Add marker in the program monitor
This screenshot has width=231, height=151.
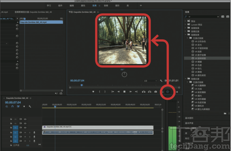[x=93, y=91]
